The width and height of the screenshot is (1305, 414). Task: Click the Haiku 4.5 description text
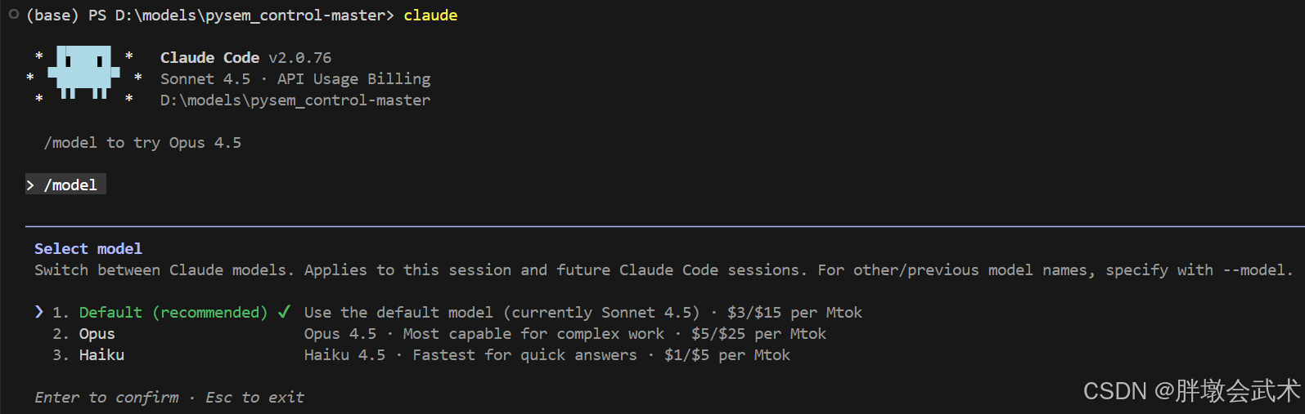(x=547, y=355)
